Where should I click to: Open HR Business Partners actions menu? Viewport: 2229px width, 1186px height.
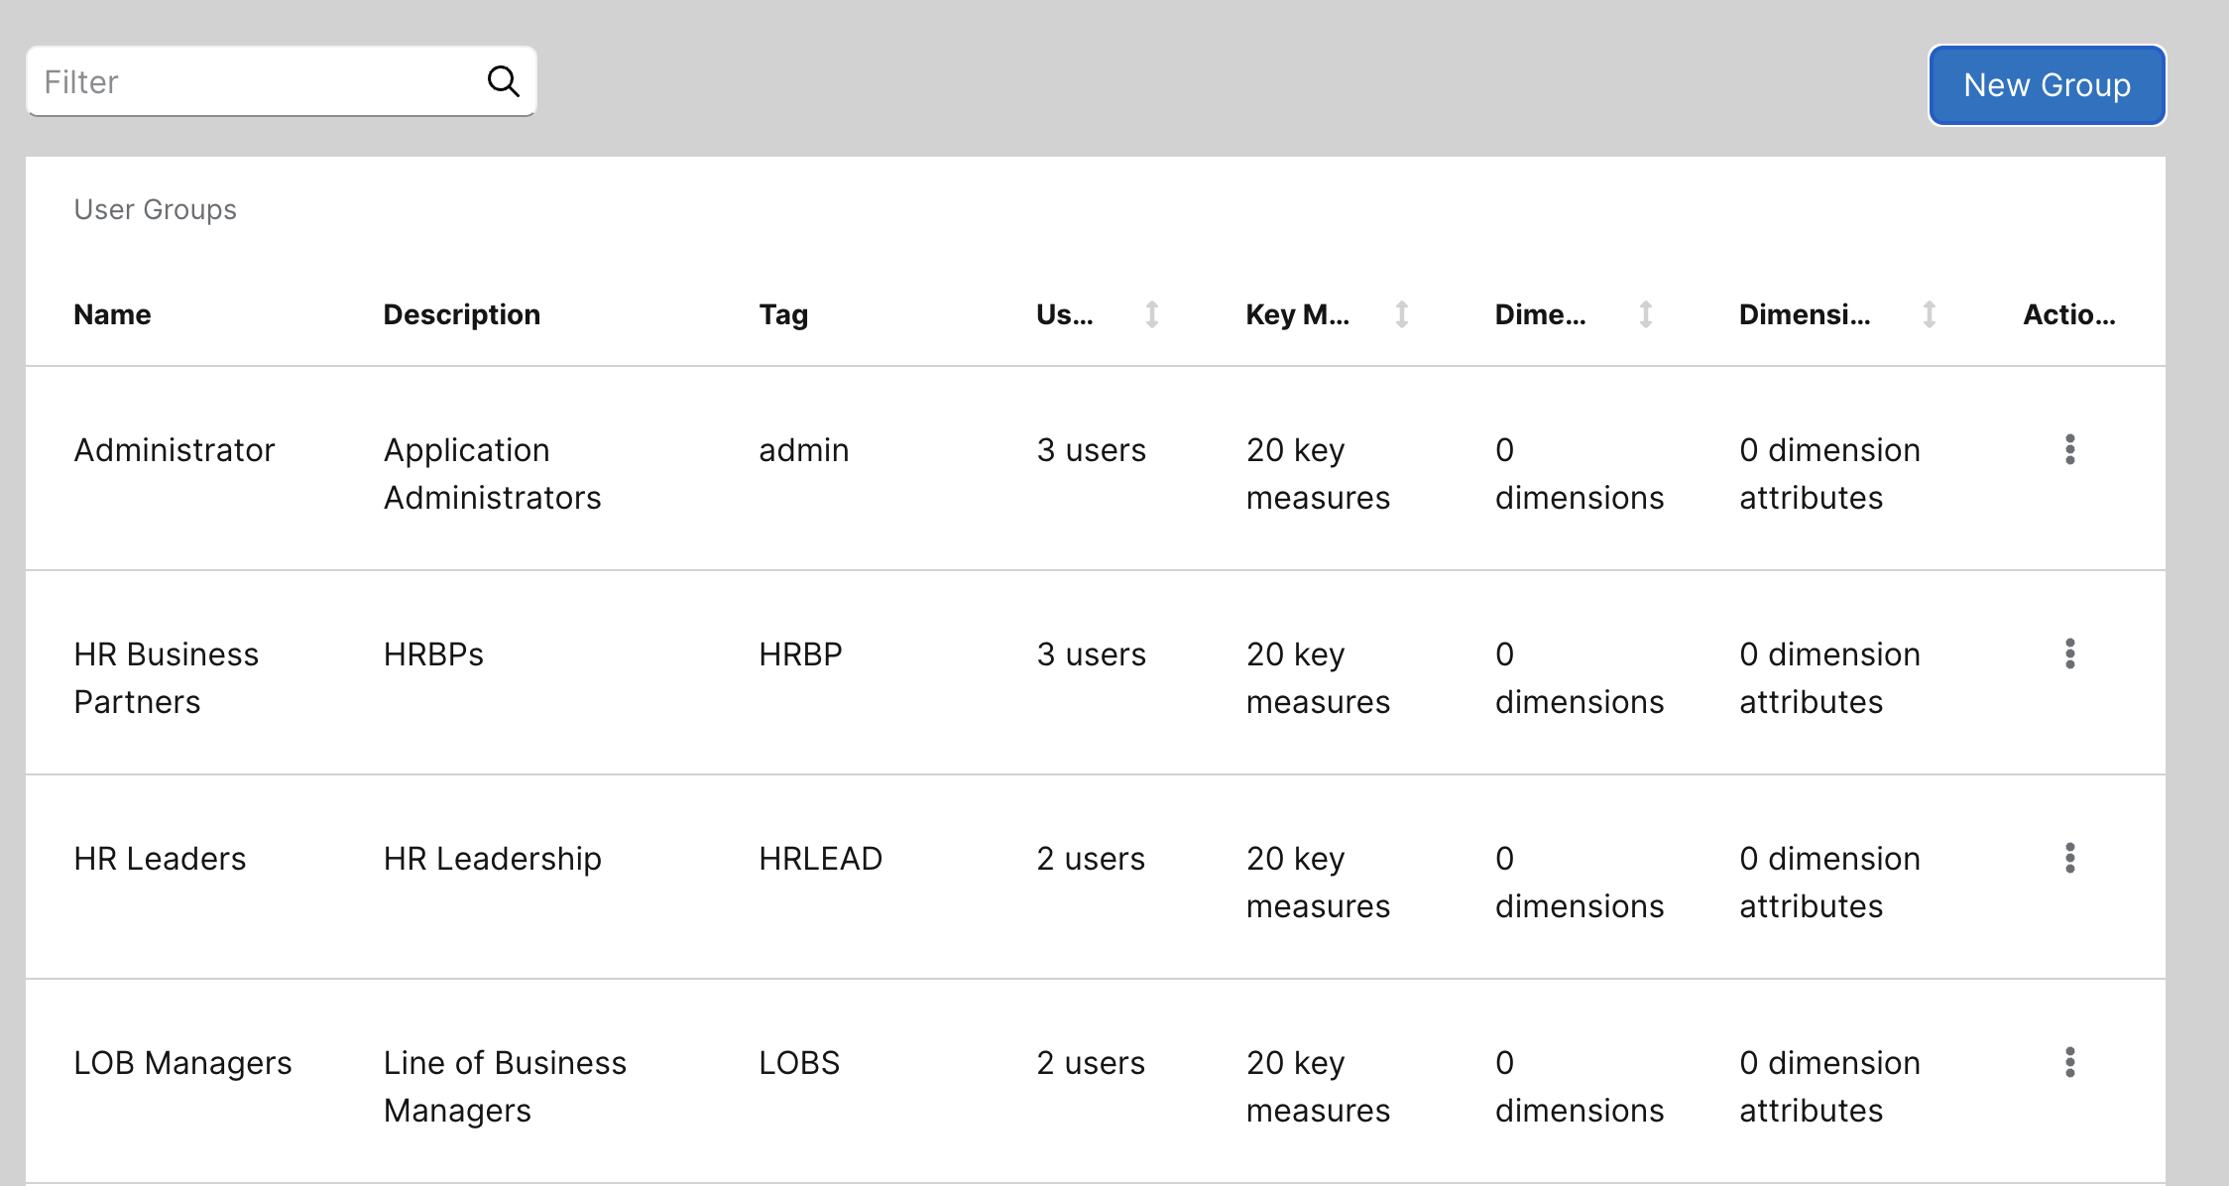pos(2069,653)
